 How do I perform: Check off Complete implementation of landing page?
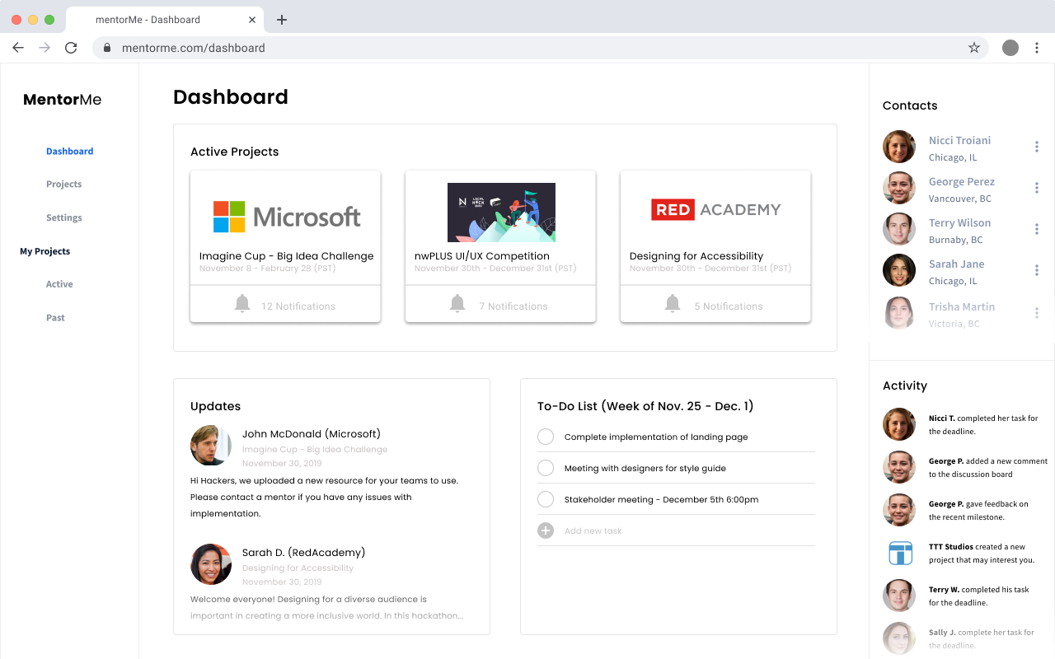[546, 437]
